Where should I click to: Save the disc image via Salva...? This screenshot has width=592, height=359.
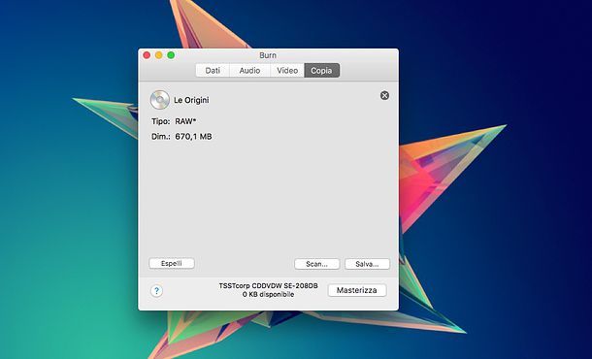(367, 264)
